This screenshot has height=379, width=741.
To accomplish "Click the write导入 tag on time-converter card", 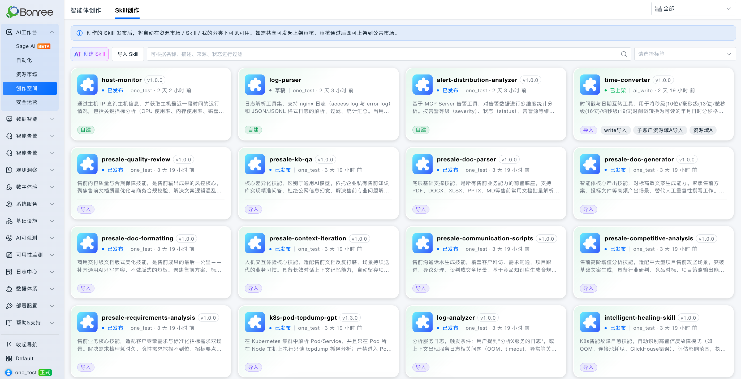I will [615, 130].
